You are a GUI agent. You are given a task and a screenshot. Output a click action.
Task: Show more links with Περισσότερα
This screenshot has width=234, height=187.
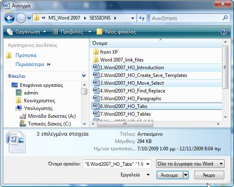click(x=30, y=64)
